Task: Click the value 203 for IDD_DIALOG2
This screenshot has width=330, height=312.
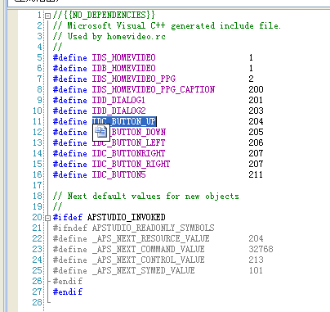Action: 256,111
